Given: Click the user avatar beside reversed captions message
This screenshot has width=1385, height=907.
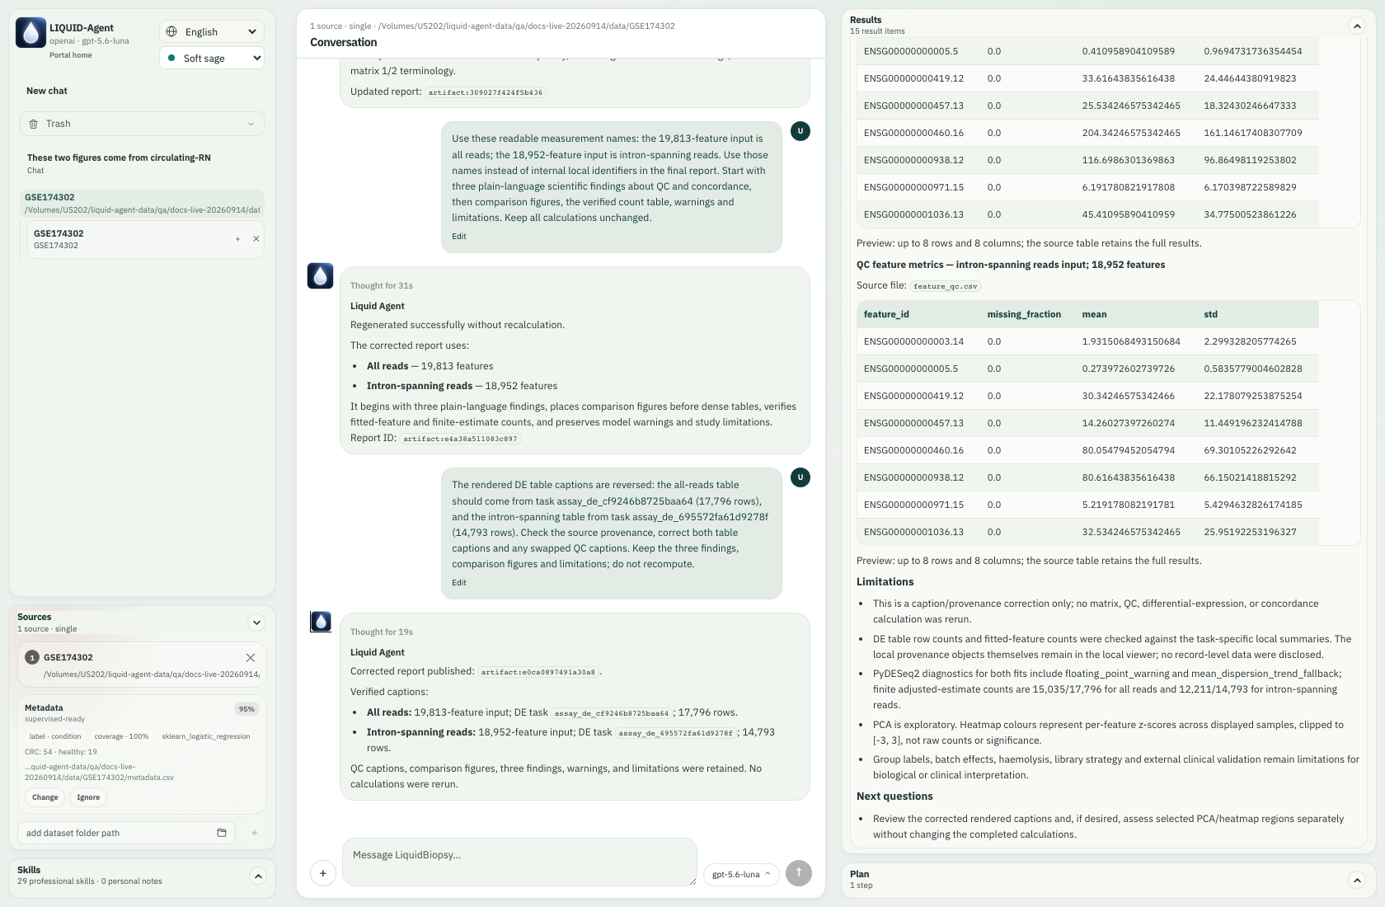Looking at the screenshot, I should 800,477.
